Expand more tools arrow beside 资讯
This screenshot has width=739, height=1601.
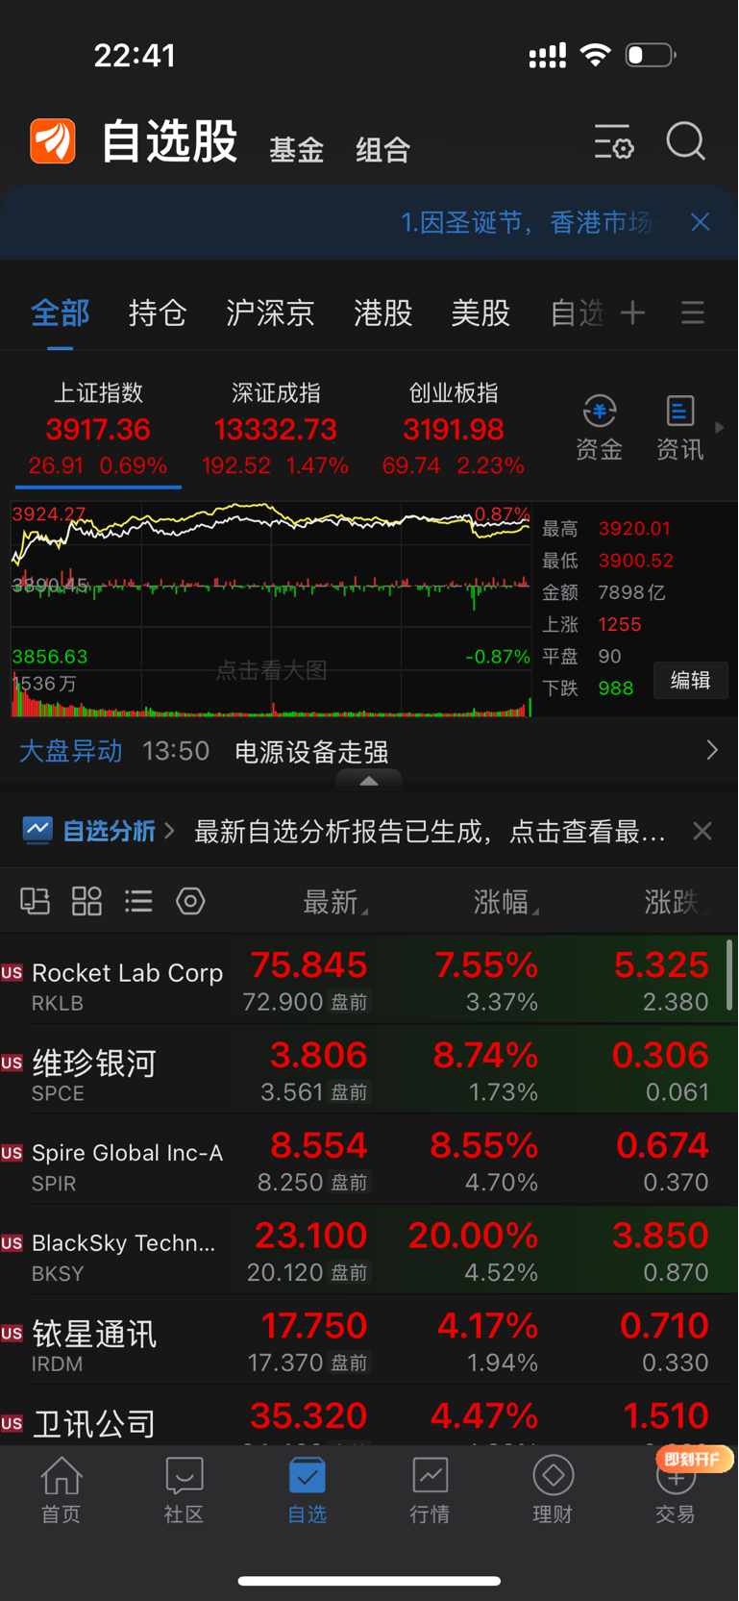(x=720, y=427)
